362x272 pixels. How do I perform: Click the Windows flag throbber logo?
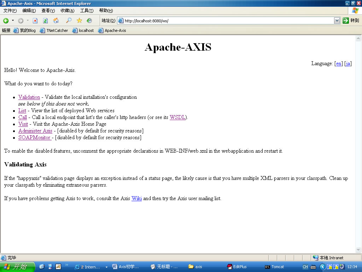(355, 11)
